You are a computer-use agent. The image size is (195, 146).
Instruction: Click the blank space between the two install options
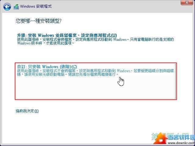point(91,55)
